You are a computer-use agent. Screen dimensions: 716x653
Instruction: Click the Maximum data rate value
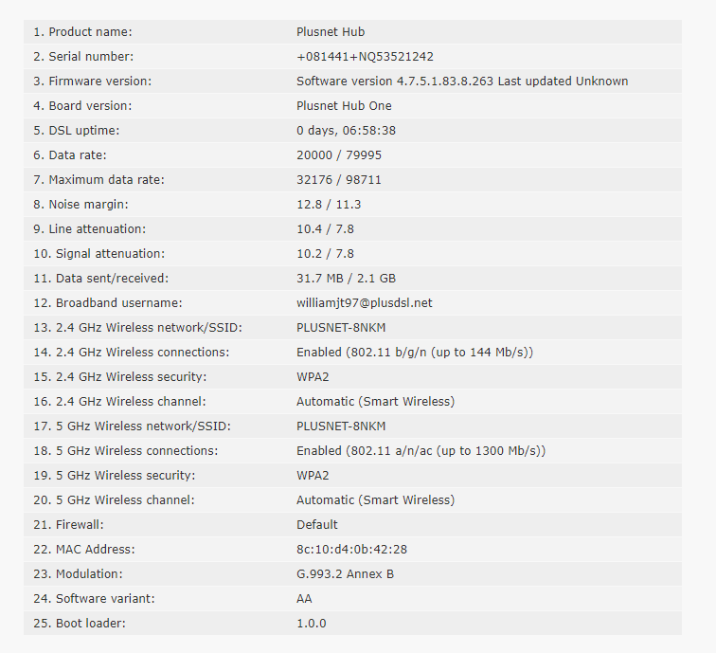[x=339, y=180]
